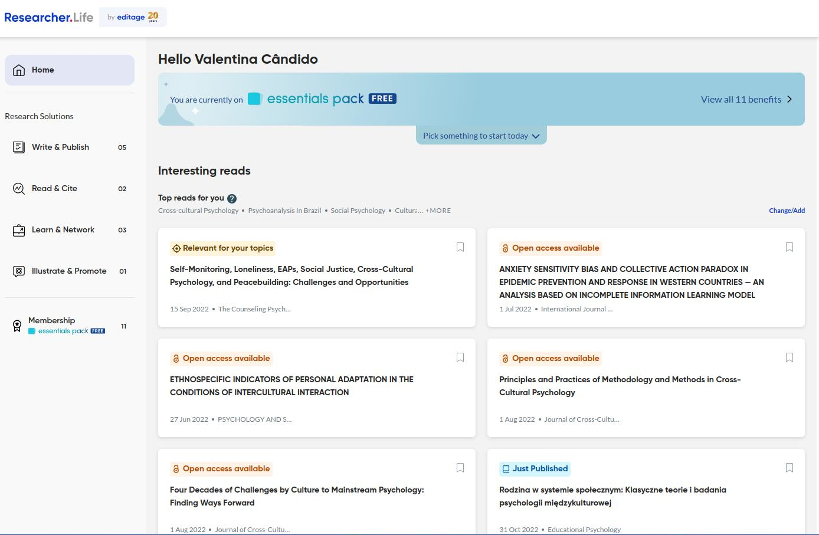Click the Write & Publish document icon
The height and width of the screenshot is (535, 819).
click(x=19, y=147)
